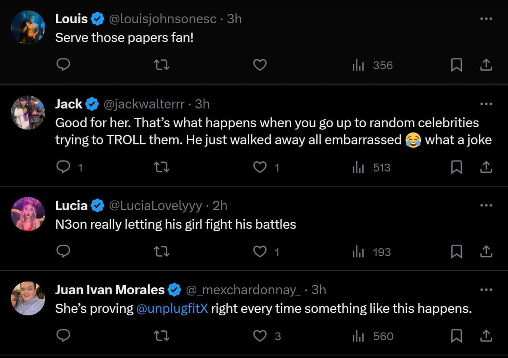Bookmark Juan Ivan Morales's tweet
The image size is (508, 358).
pos(456,336)
